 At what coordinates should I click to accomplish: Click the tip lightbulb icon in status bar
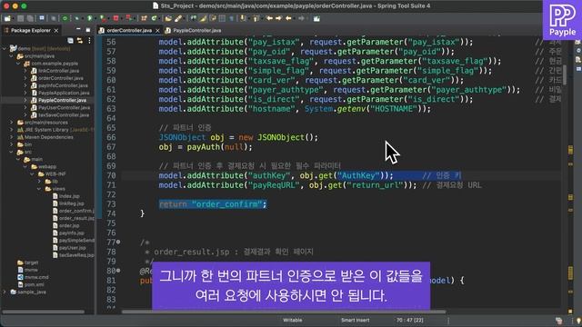click(578, 321)
